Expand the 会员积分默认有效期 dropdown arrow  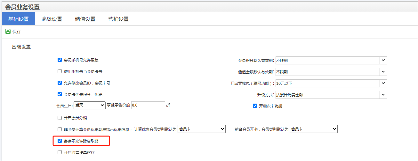point(383,60)
